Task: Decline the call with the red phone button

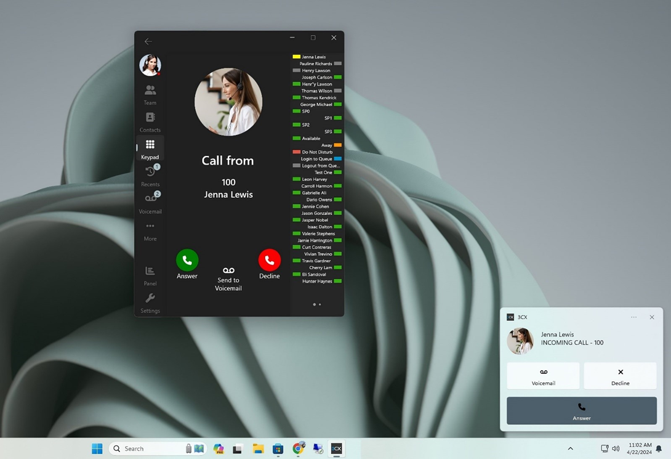Action: point(269,260)
